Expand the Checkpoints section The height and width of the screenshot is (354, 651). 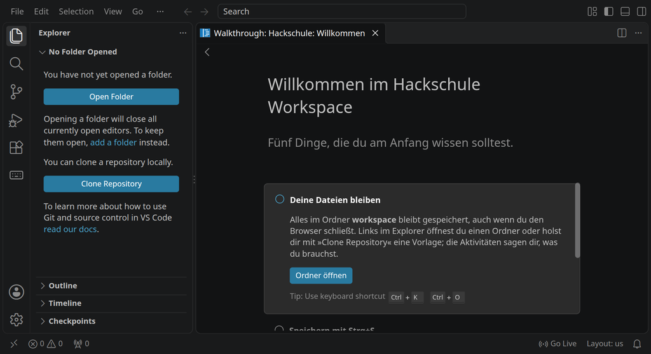click(x=111, y=321)
